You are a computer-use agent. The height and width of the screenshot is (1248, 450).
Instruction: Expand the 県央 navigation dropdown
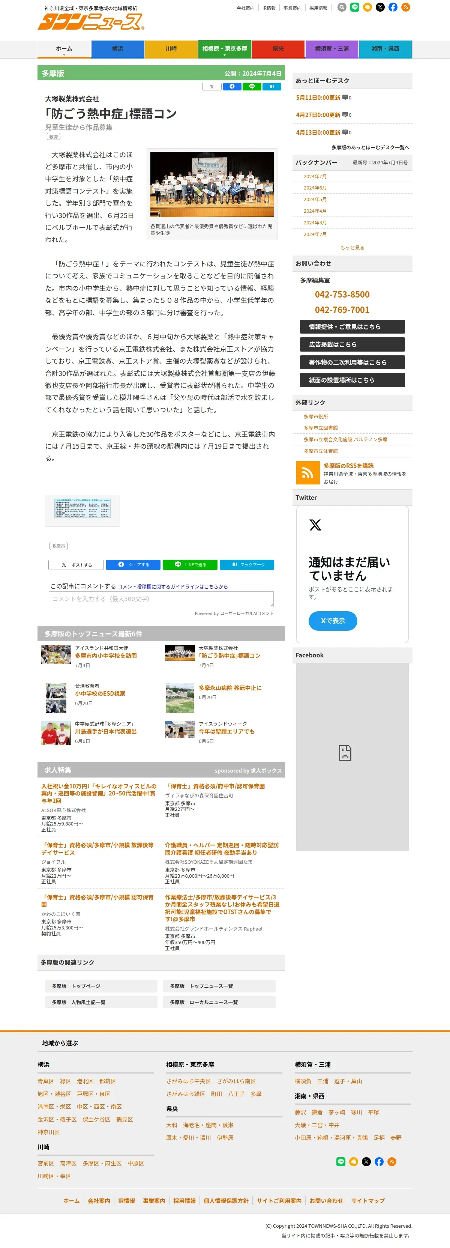coord(278,50)
